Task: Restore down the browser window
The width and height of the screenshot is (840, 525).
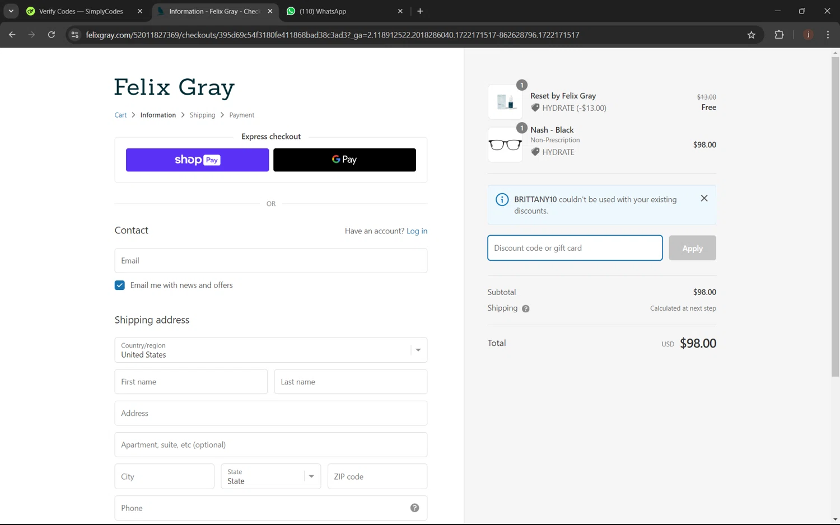Action: pyautogui.click(x=802, y=11)
